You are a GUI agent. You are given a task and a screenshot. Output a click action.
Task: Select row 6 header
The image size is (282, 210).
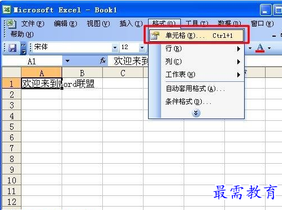[11, 137]
